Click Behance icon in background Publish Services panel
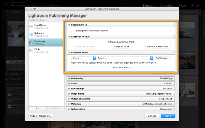Image resolution: width=205 pixels, height=128 pixels. click(x=9, y=95)
